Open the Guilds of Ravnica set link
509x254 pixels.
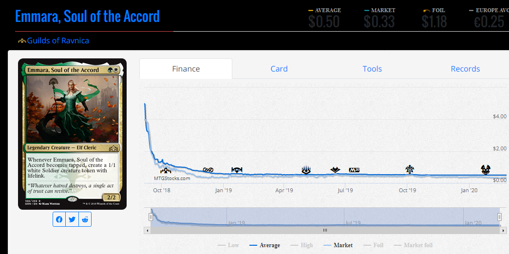point(58,40)
